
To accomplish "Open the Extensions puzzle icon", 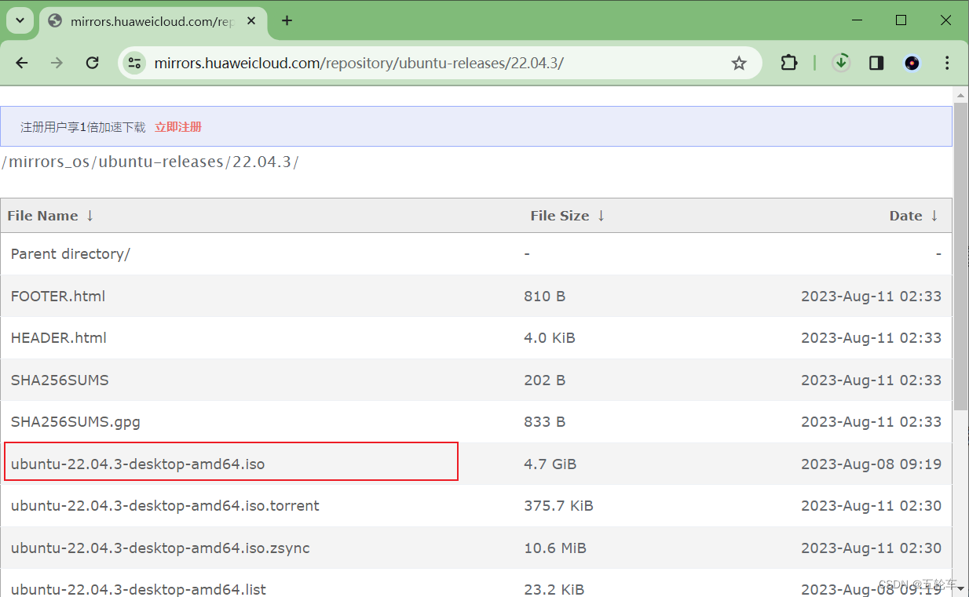I will coord(789,63).
